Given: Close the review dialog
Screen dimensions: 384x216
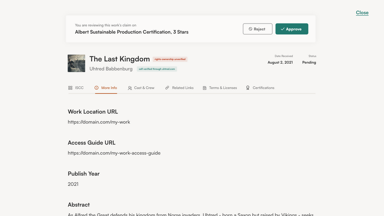Looking at the screenshot, I should [x=362, y=13].
